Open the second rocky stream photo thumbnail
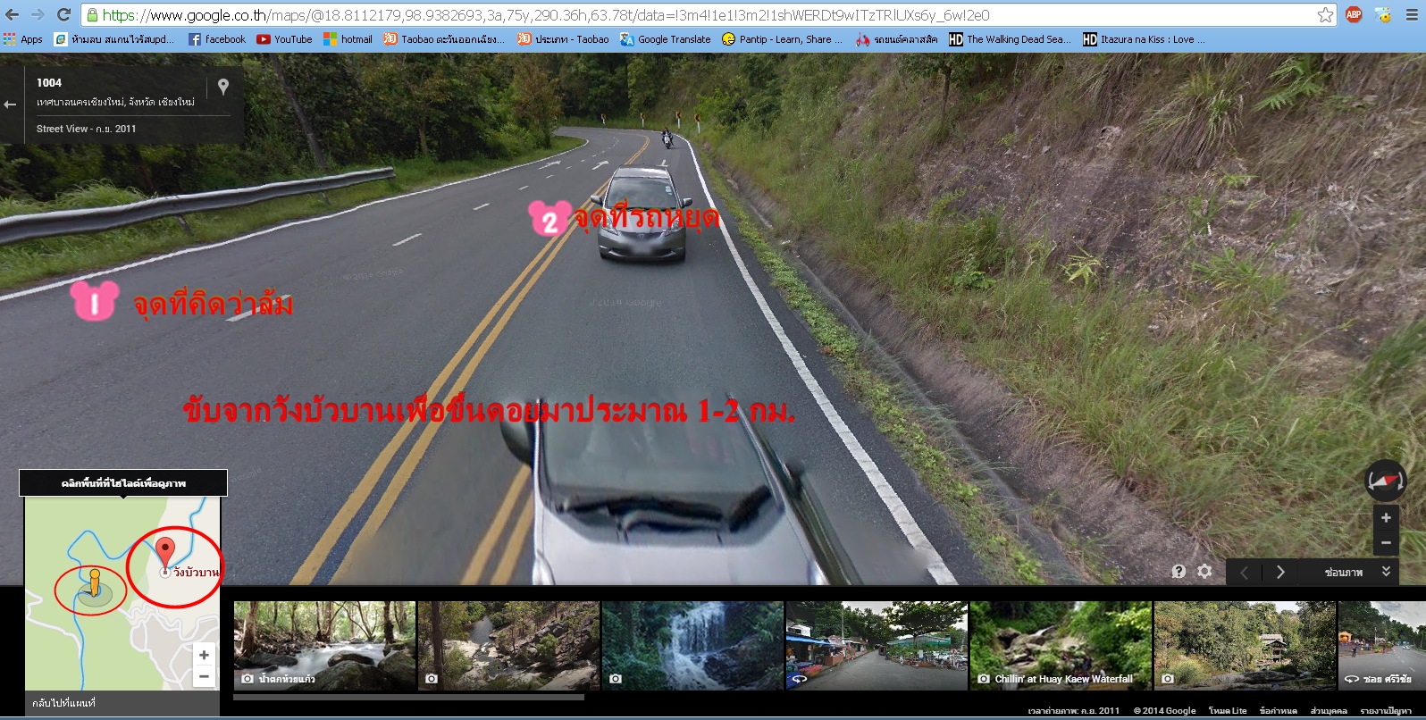 (508, 645)
